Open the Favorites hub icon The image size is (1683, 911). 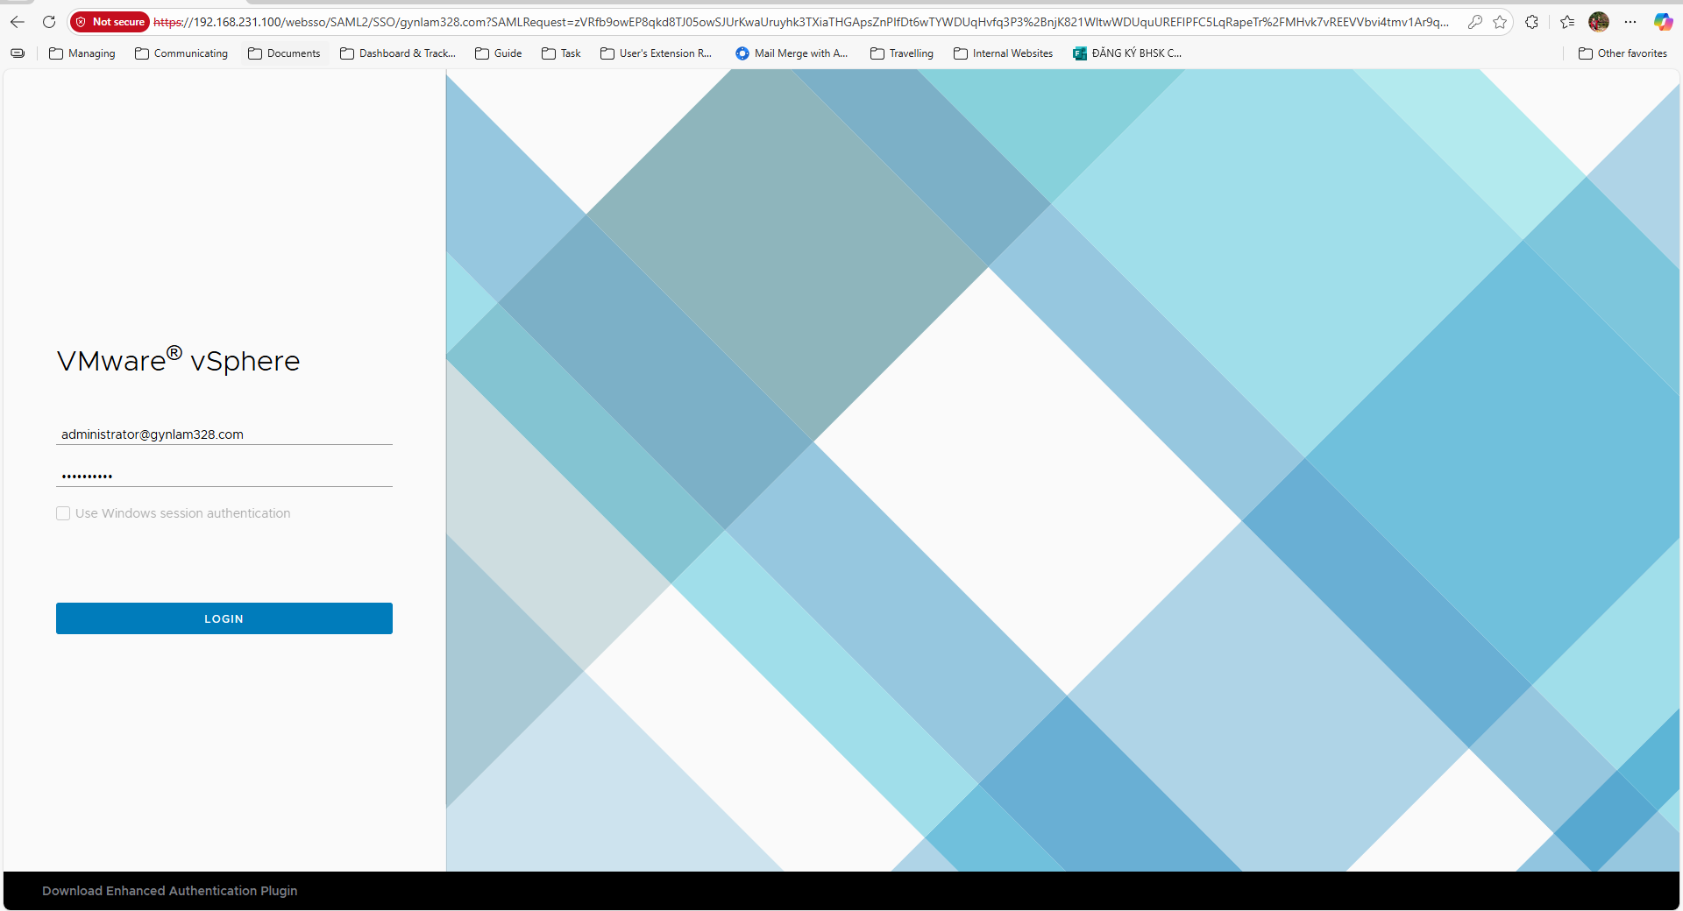point(1567,22)
